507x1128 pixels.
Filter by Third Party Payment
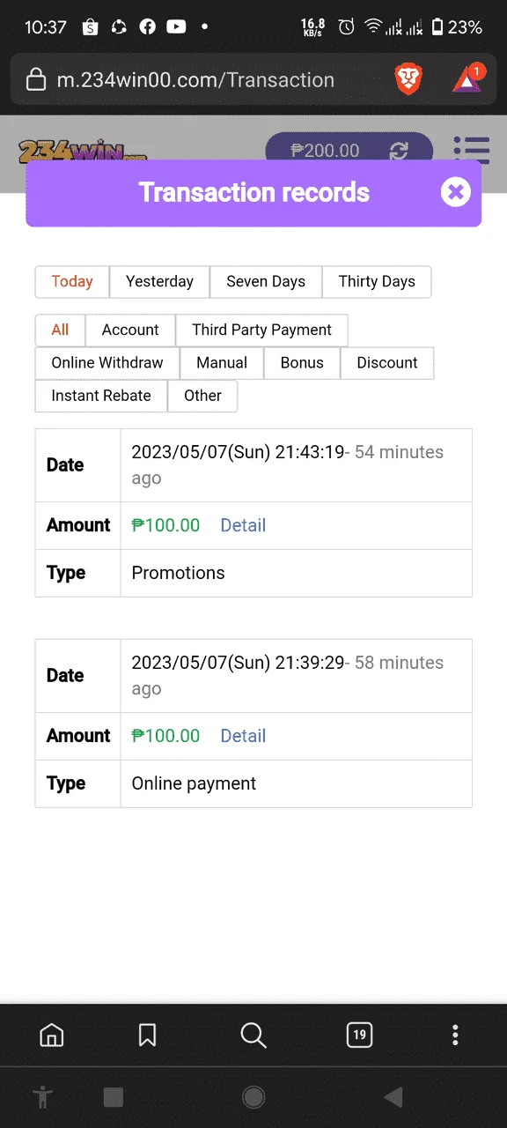tap(261, 330)
